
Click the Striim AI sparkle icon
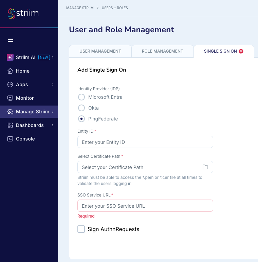[10, 57]
